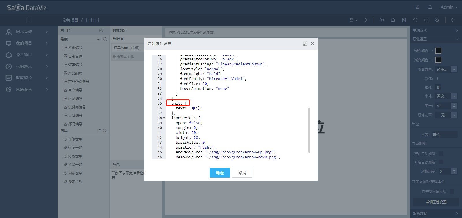The height and width of the screenshot is (218, 462).
Task: Open the 渐变颜色一 color swatch
Action: click(x=438, y=51)
